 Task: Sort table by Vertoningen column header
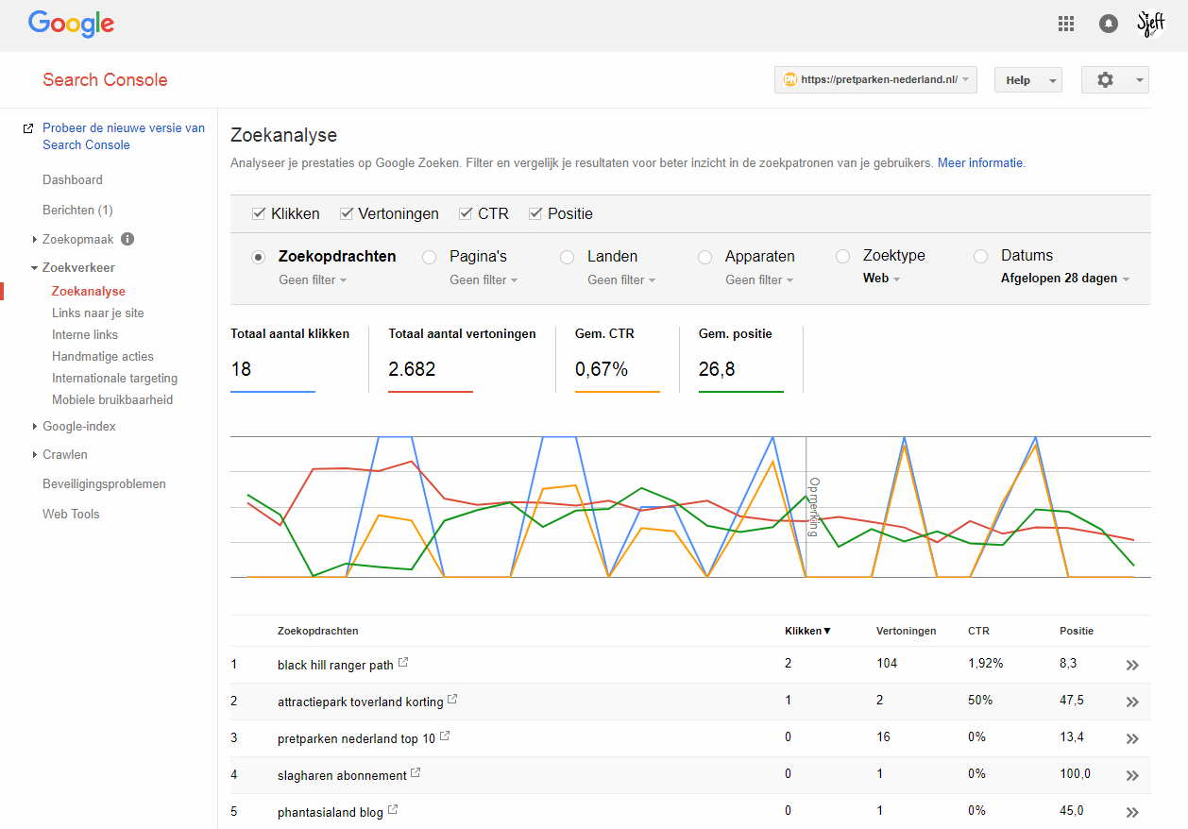point(906,631)
